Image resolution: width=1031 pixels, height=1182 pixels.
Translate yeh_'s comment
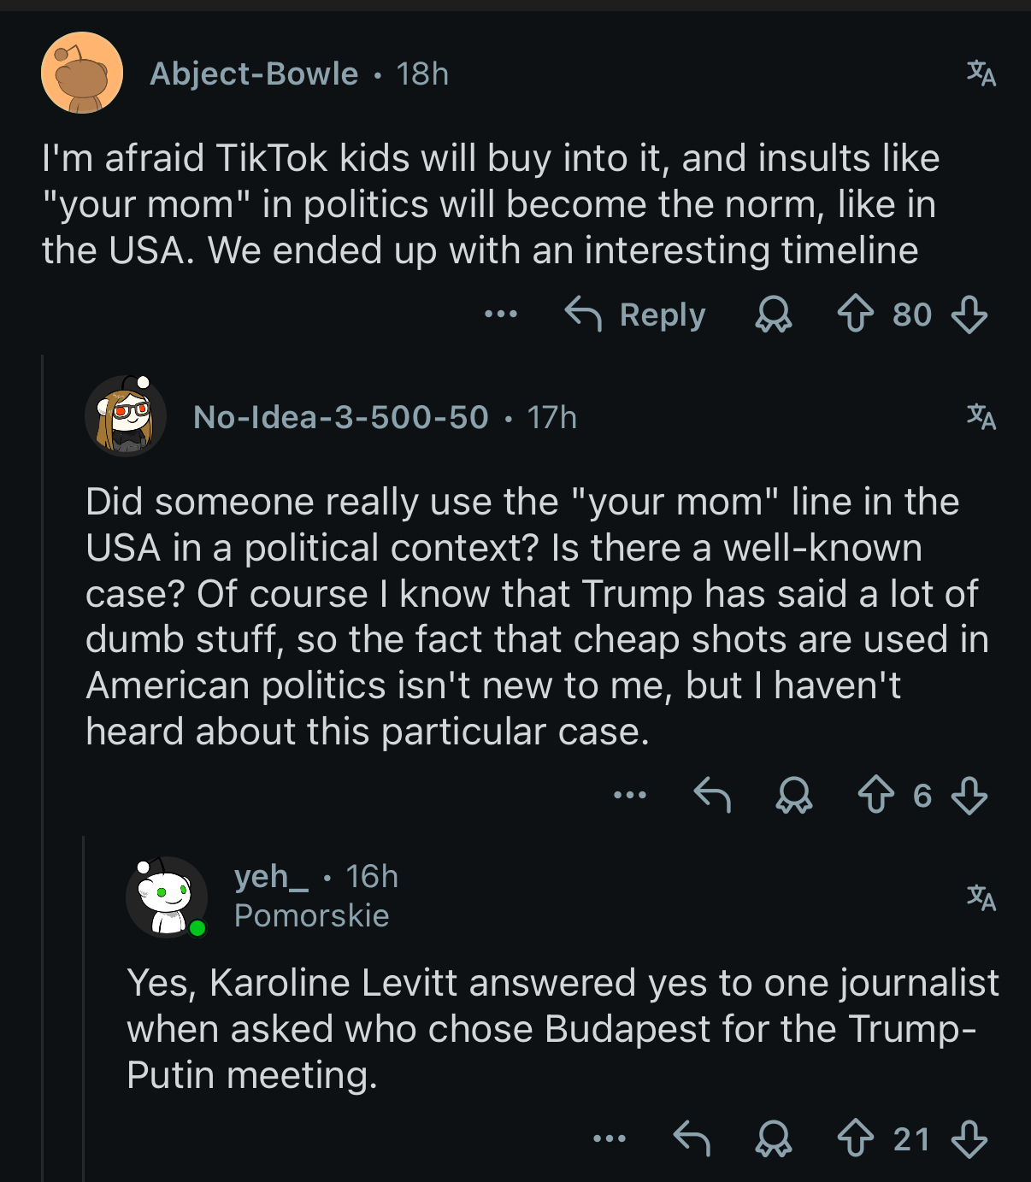pyautogui.click(x=981, y=897)
